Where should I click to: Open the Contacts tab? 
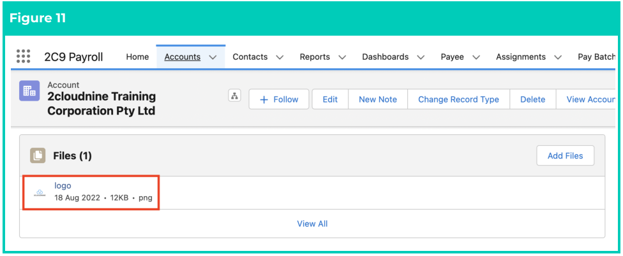(250, 57)
